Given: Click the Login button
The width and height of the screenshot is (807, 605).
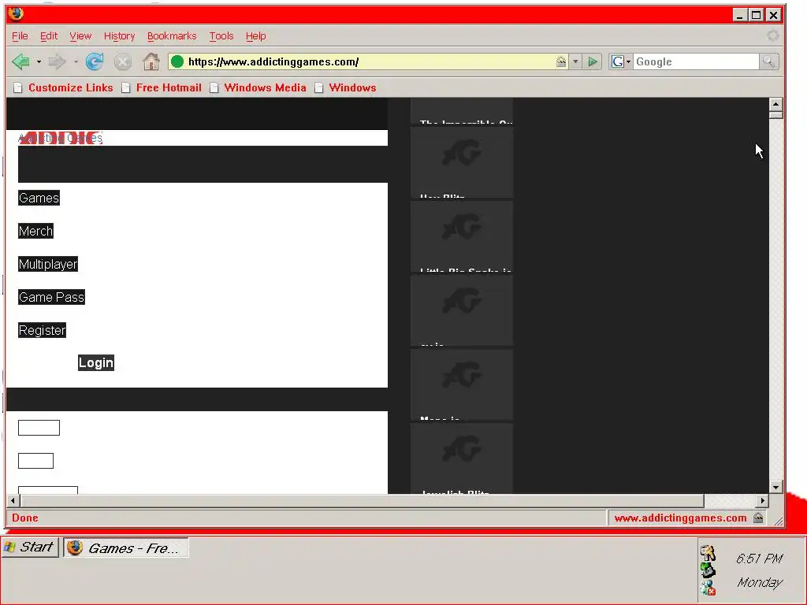Looking at the screenshot, I should pos(96,362).
